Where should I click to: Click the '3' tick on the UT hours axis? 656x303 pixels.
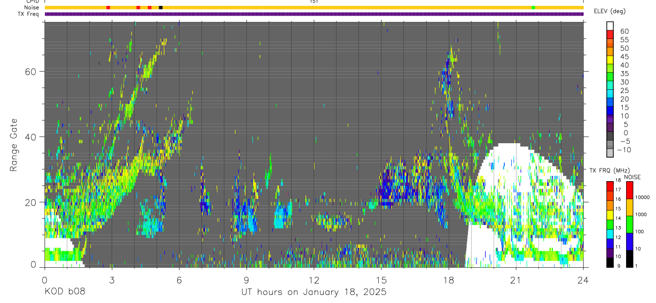tap(112, 279)
